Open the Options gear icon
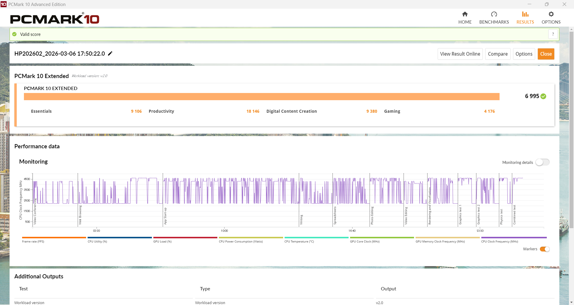The width and height of the screenshot is (574, 305). tap(551, 14)
